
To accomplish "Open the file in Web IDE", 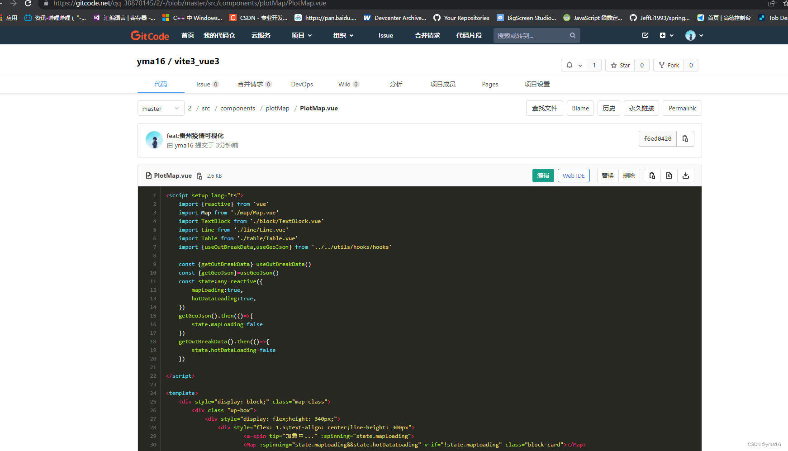I will (574, 176).
